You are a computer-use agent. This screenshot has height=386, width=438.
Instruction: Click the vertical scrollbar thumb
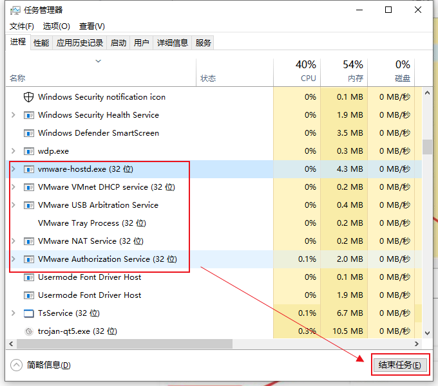pos(427,147)
